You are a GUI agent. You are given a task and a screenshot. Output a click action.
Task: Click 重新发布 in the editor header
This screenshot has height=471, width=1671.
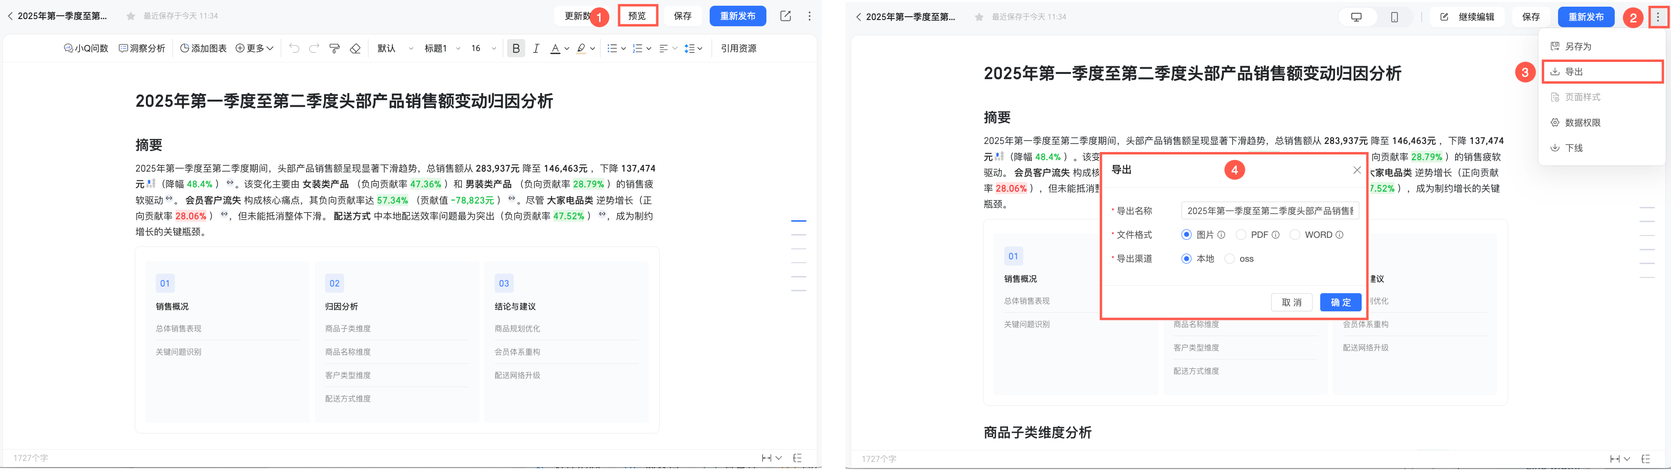tap(737, 16)
